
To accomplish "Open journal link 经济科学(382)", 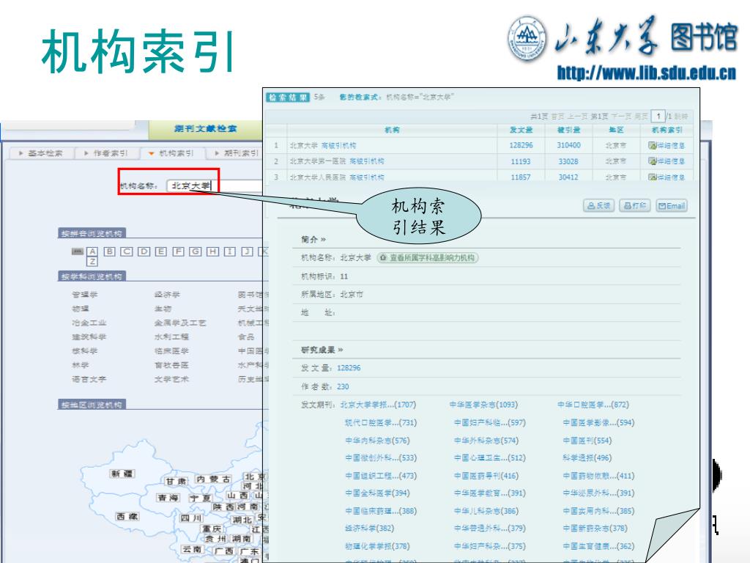I will point(369,528).
